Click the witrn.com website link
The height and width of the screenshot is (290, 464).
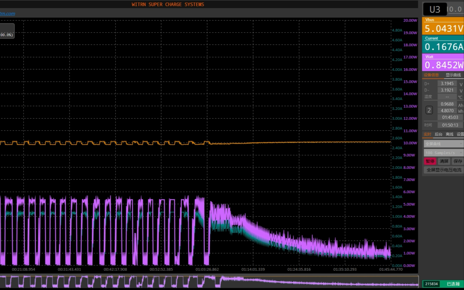point(7,13)
